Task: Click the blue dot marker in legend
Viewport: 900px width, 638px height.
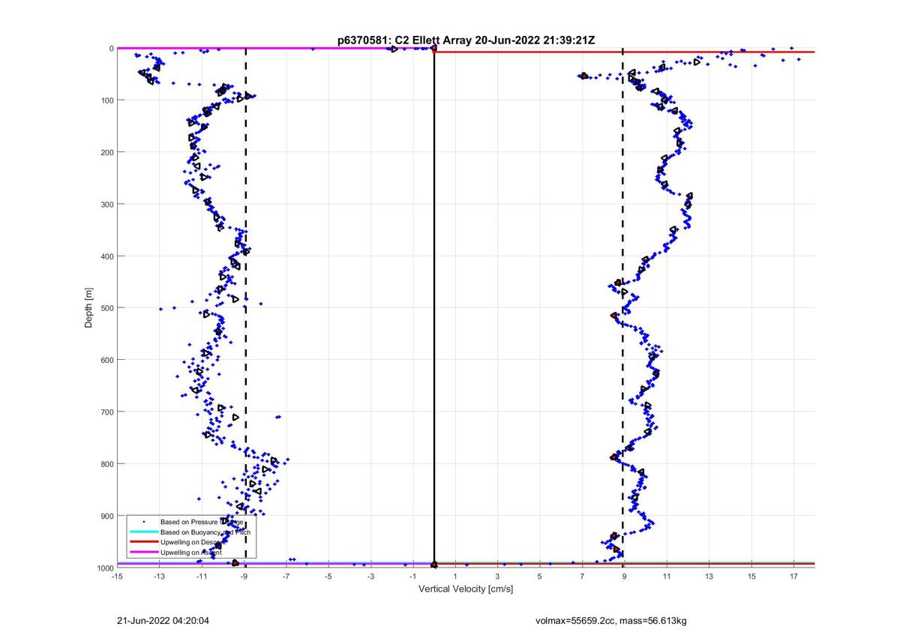Action: coord(142,521)
